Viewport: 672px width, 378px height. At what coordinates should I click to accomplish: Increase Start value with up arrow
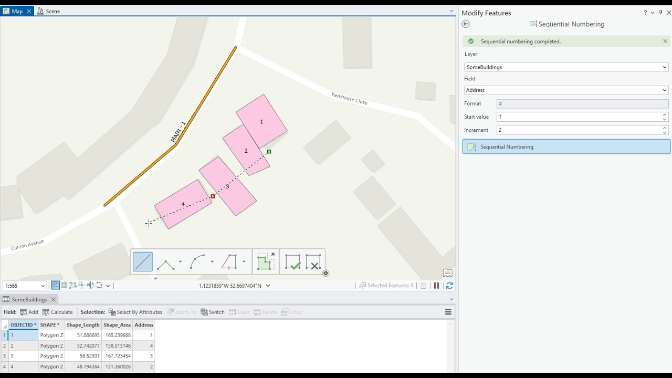(x=665, y=114)
